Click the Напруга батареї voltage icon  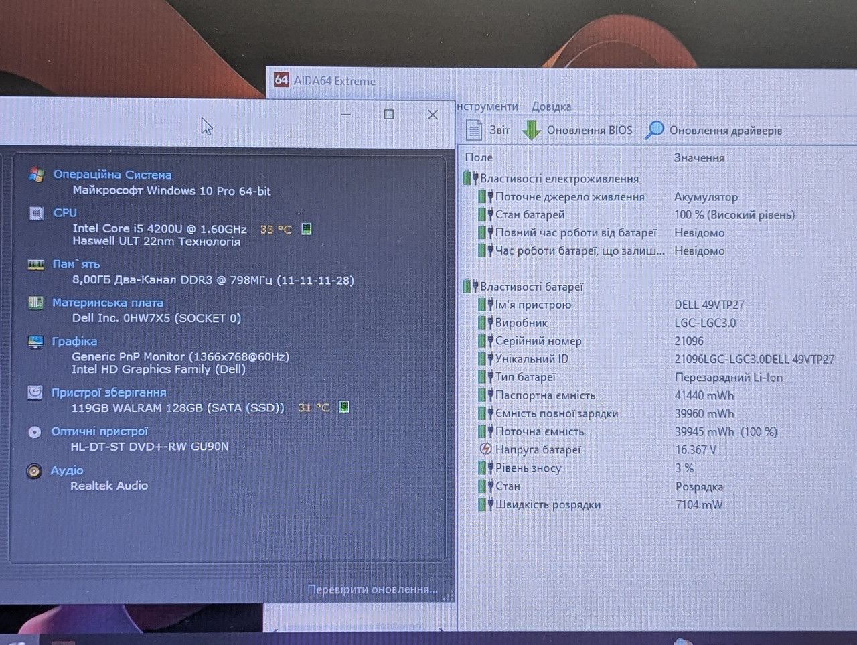tap(486, 449)
